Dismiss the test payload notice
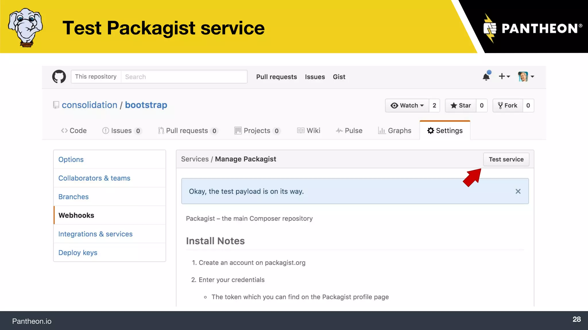Image resolution: width=588 pixels, height=330 pixels. click(518, 191)
